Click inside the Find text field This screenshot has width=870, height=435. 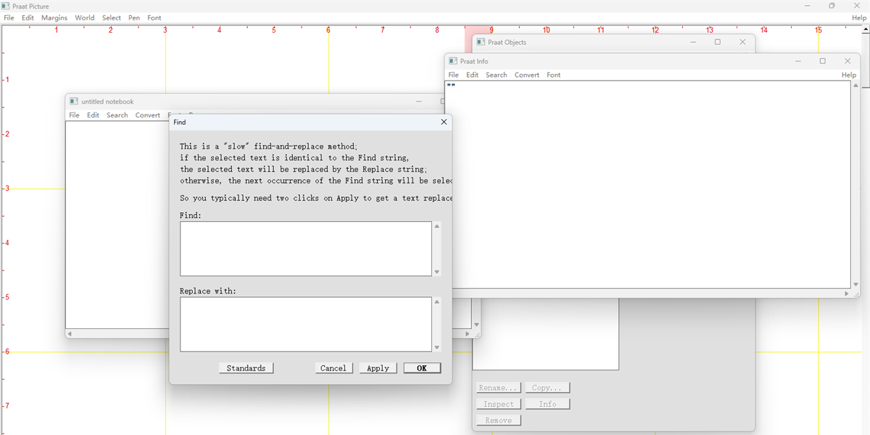pos(305,249)
